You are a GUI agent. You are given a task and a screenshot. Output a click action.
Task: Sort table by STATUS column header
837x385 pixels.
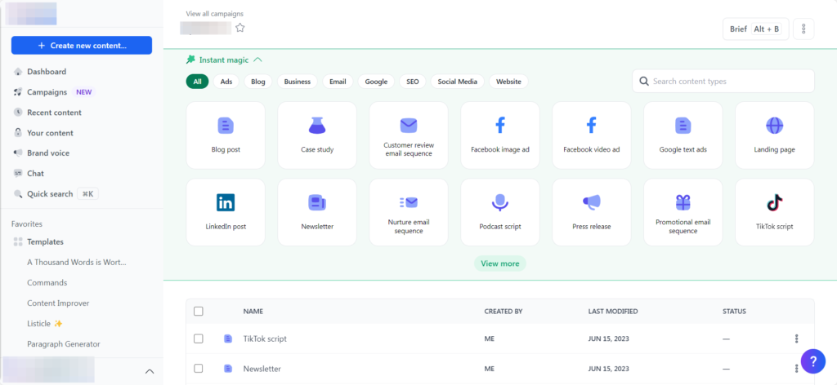(x=734, y=312)
